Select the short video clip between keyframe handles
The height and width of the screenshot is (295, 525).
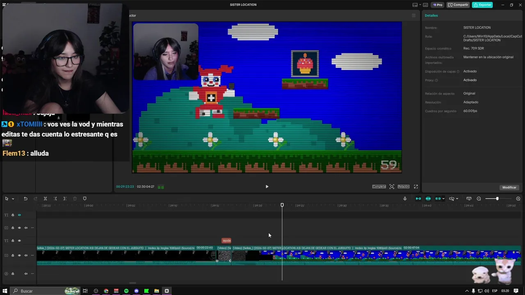pos(224,255)
